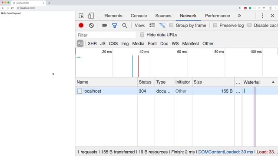Clear the network log with the clear icon
Viewport: 278px width, 156px height.
pos(91,26)
